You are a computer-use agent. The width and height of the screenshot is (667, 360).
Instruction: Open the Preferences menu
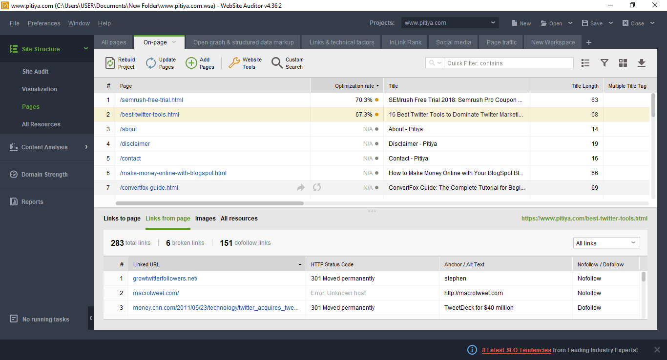pos(44,23)
